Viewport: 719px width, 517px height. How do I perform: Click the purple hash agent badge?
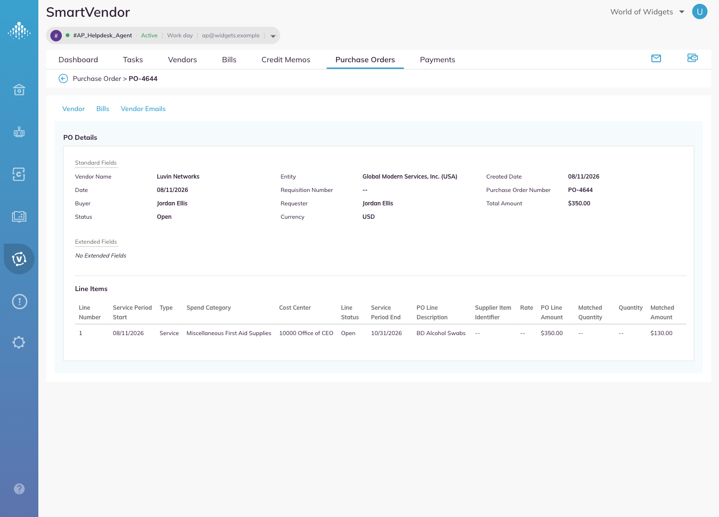pyautogui.click(x=56, y=35)
